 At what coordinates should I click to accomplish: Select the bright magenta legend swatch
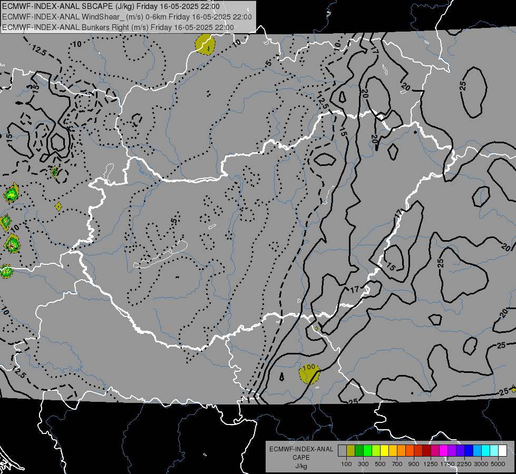tap(444, 451)
